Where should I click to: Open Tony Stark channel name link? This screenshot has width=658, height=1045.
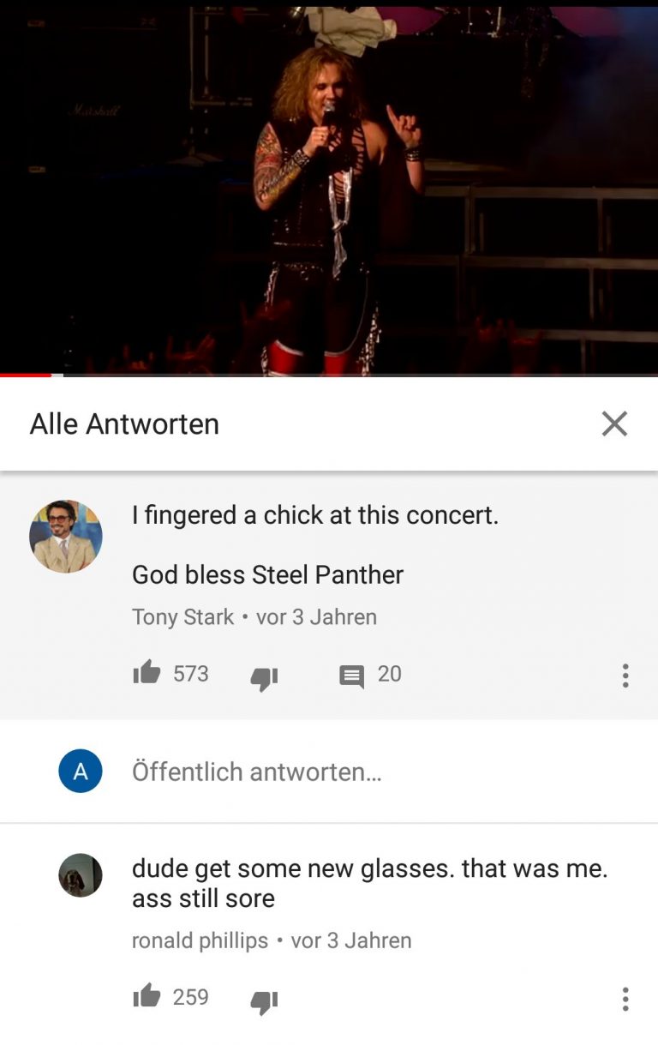pos(182,617)
